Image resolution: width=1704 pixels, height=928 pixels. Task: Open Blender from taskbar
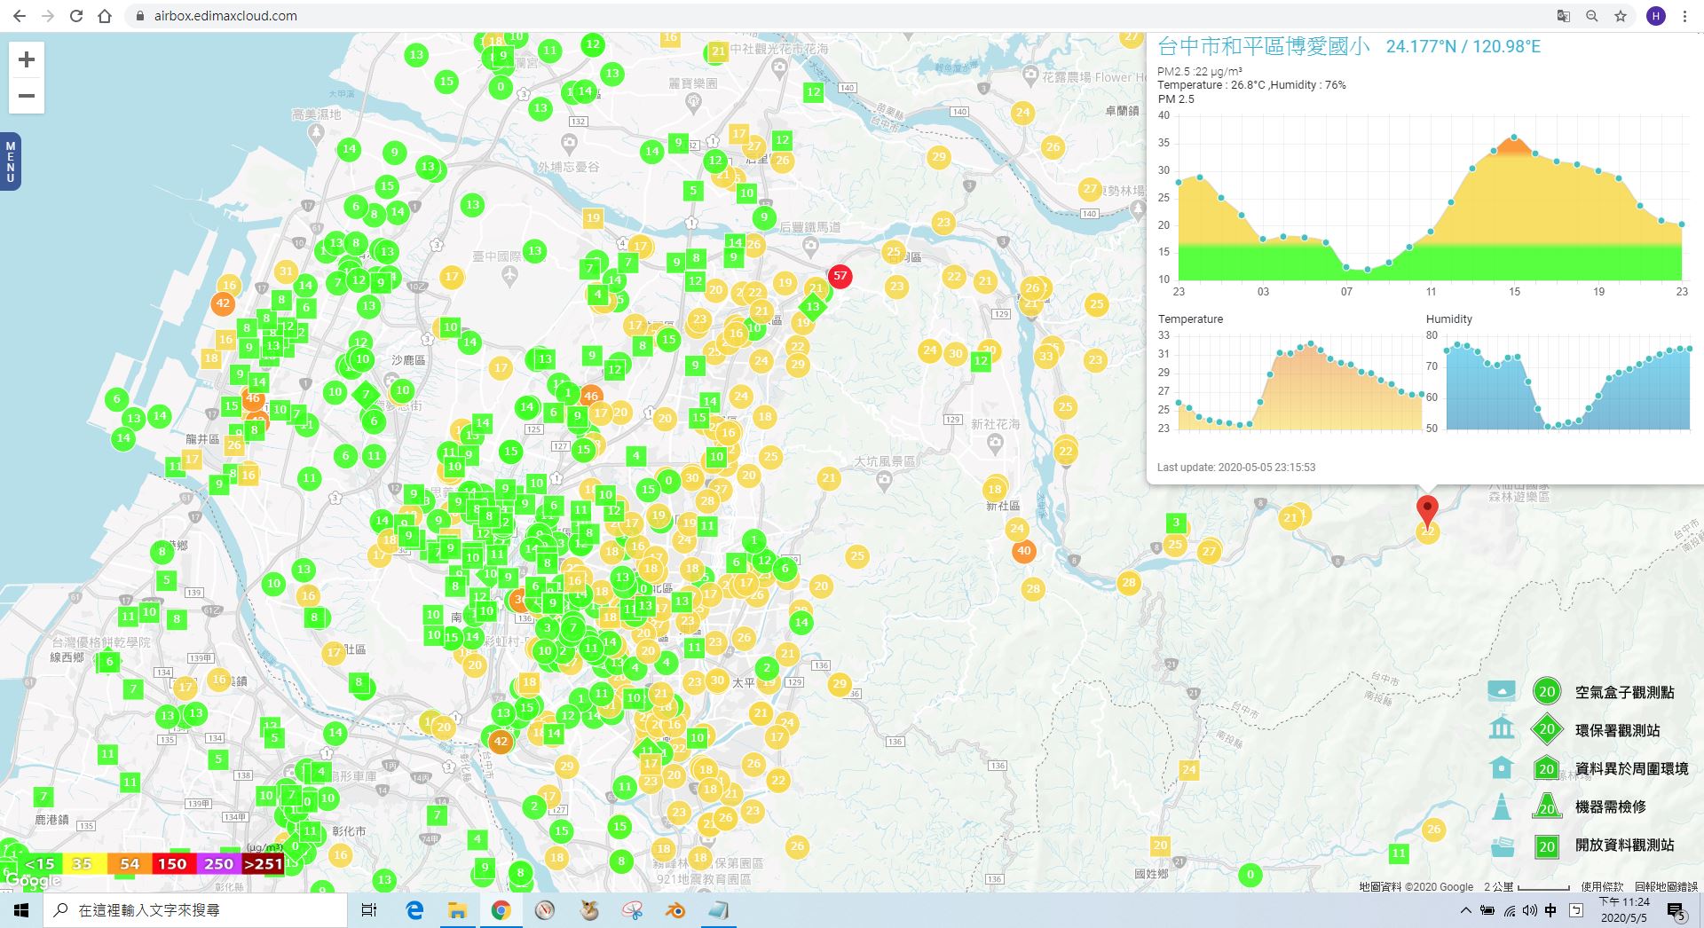[675, 910]
